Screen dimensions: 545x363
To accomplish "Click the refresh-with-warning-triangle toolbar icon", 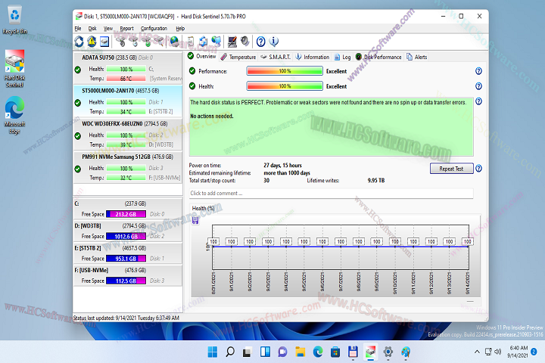I will click(x=92, y=42).
